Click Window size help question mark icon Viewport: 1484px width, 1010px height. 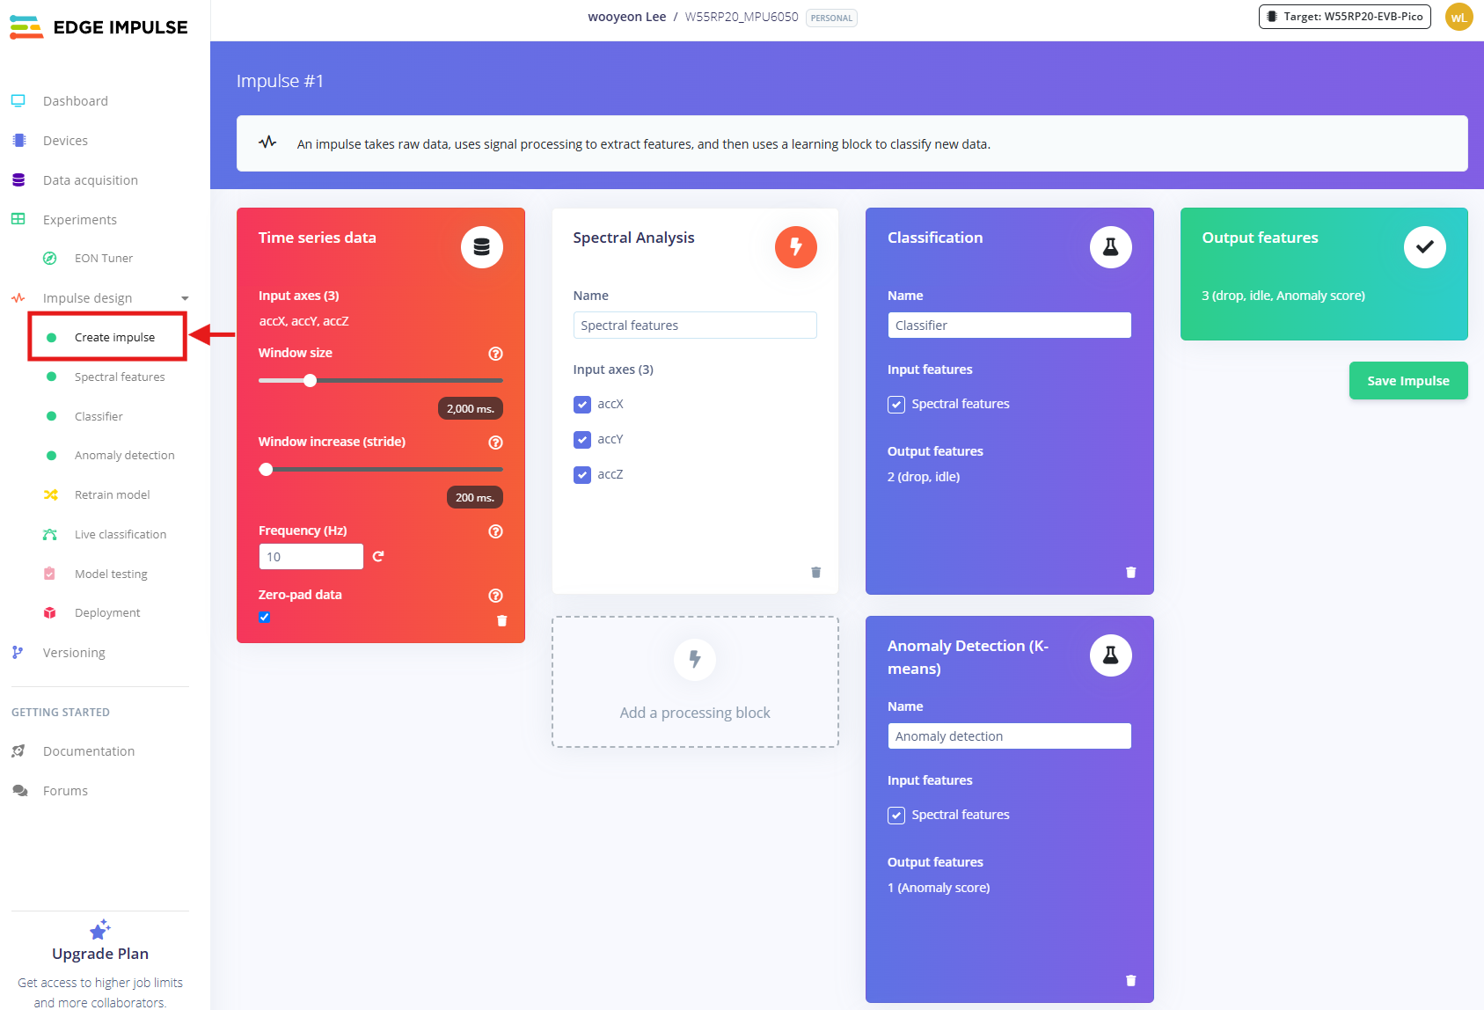click(x=495, y=354)
